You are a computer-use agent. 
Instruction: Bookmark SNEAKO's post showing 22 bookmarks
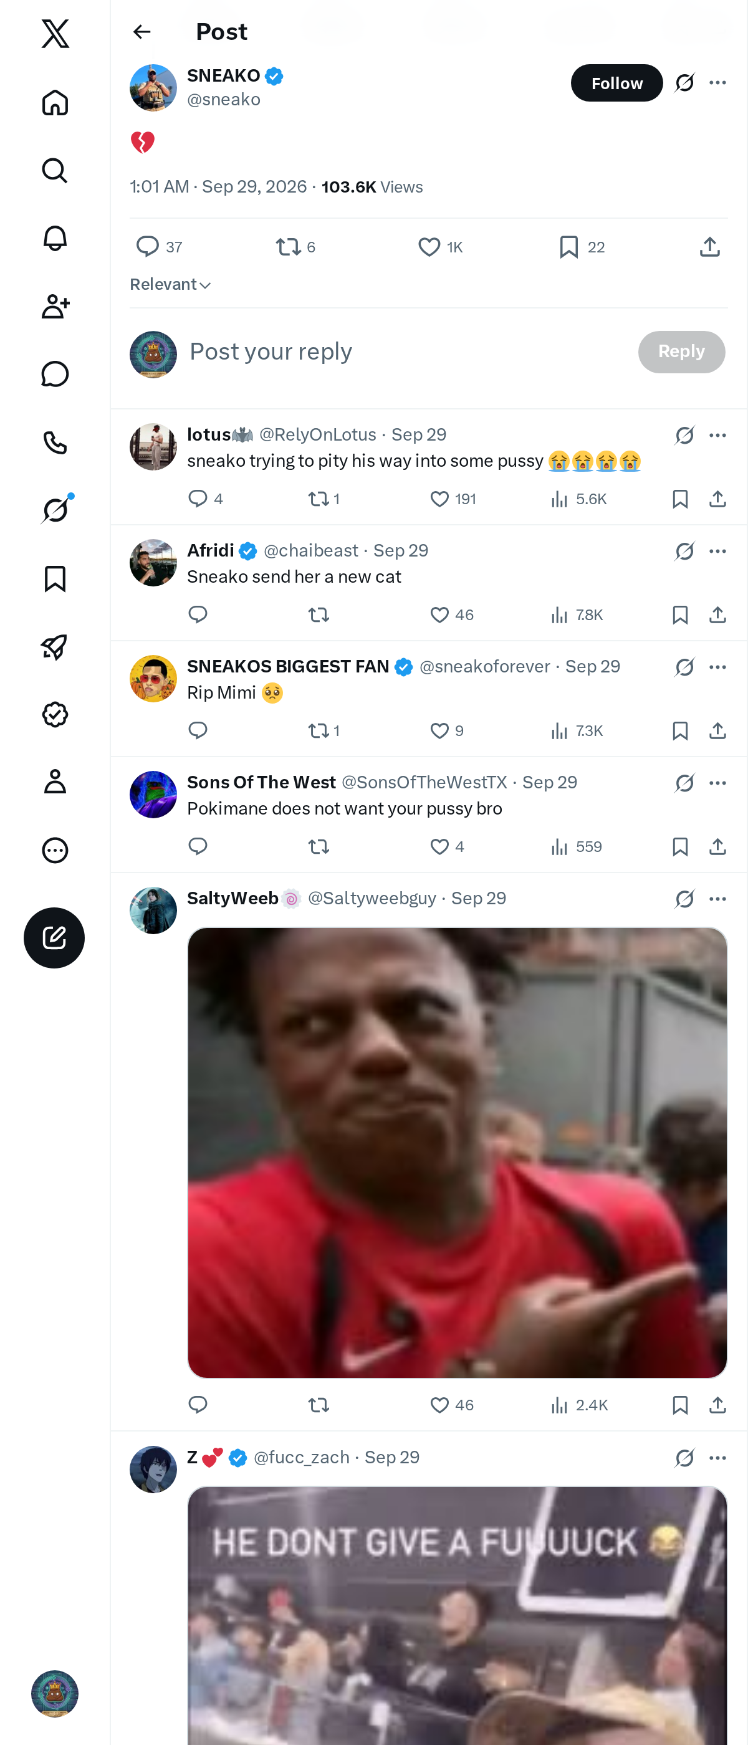tap(582, 247)
